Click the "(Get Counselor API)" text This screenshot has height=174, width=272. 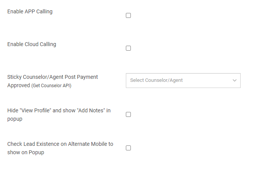coord(51,86)
